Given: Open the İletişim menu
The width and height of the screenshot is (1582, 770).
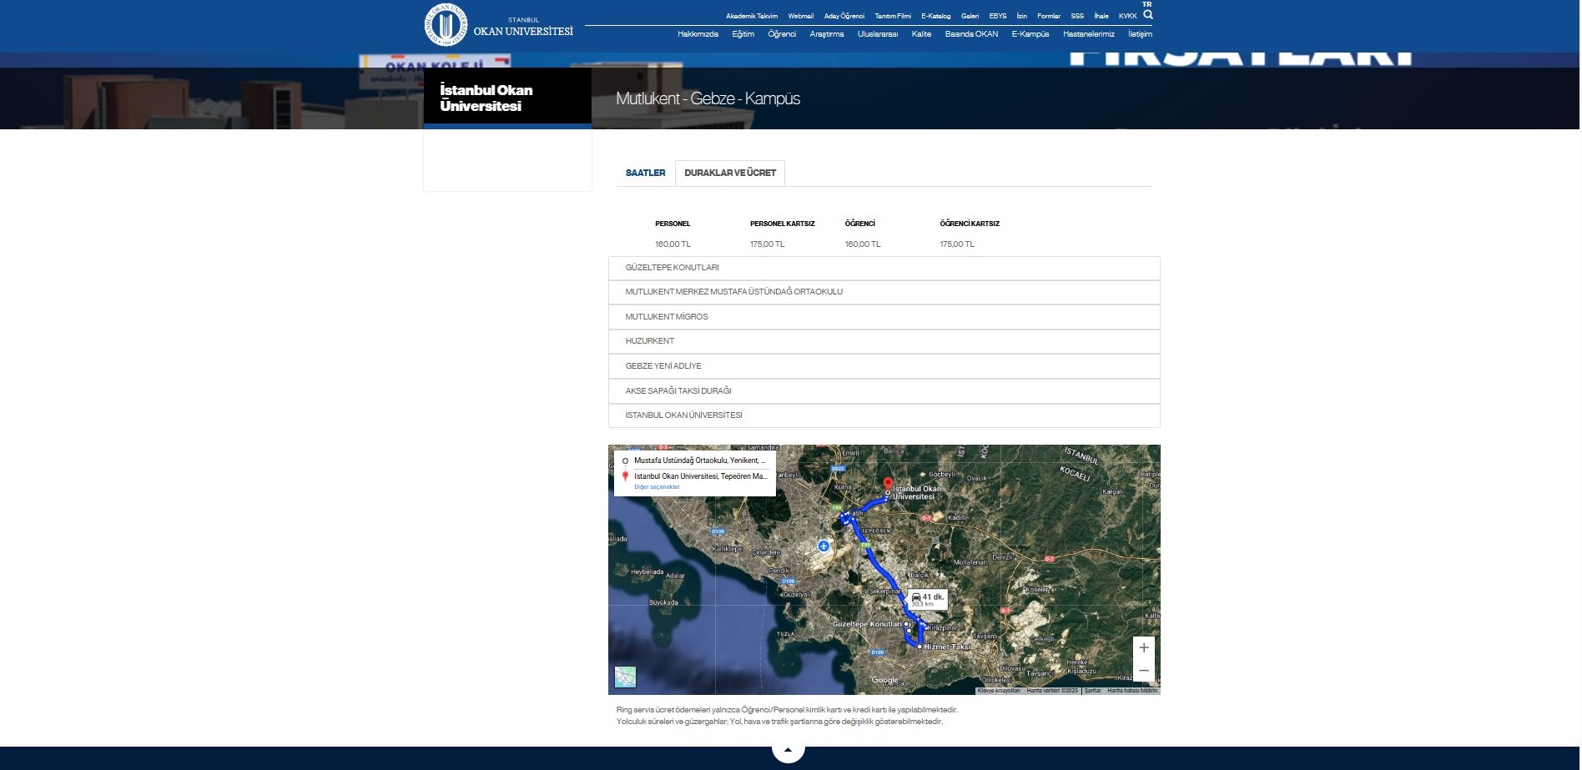Looking at the screenshot, I should coord(1140,34).
